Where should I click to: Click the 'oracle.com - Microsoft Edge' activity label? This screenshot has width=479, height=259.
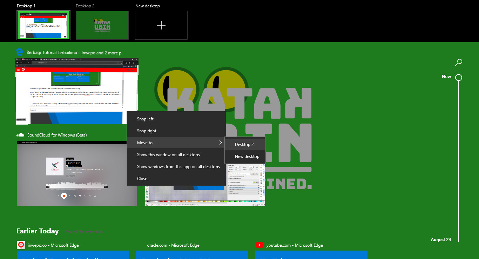[173, 245]
